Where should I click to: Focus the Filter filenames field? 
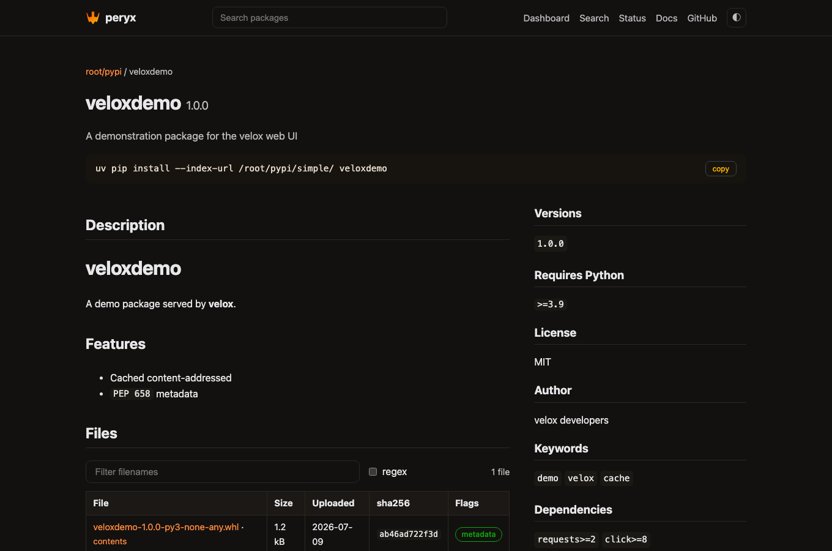(223, 472)
